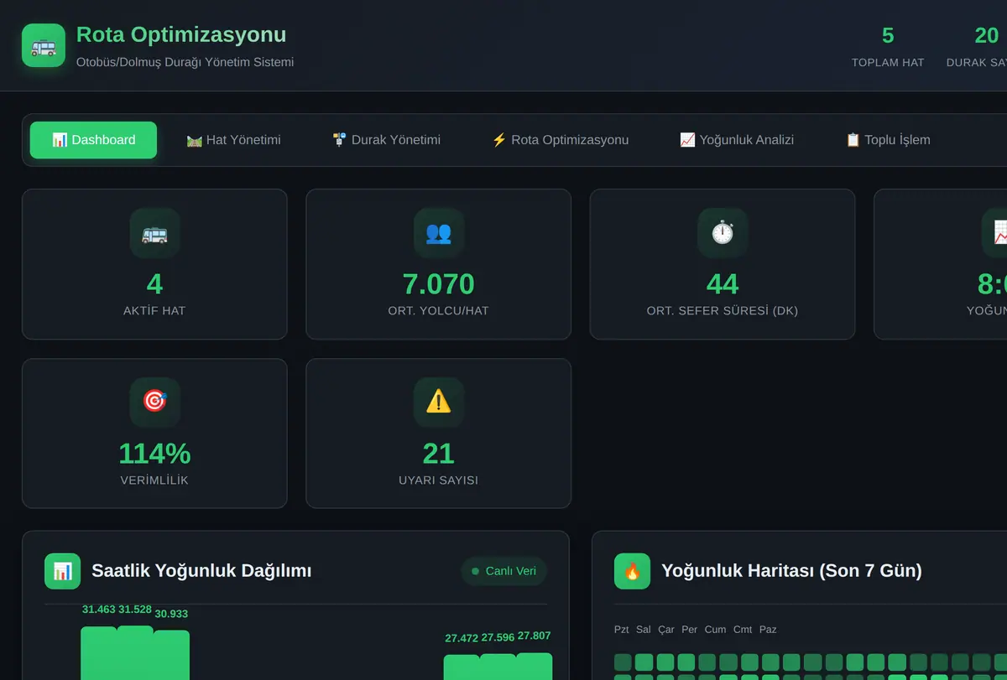Click the passengers icon in Ort. Yolcu/Hat card
The height and width of the screenshot is (680, 1007).
[439, 233]
